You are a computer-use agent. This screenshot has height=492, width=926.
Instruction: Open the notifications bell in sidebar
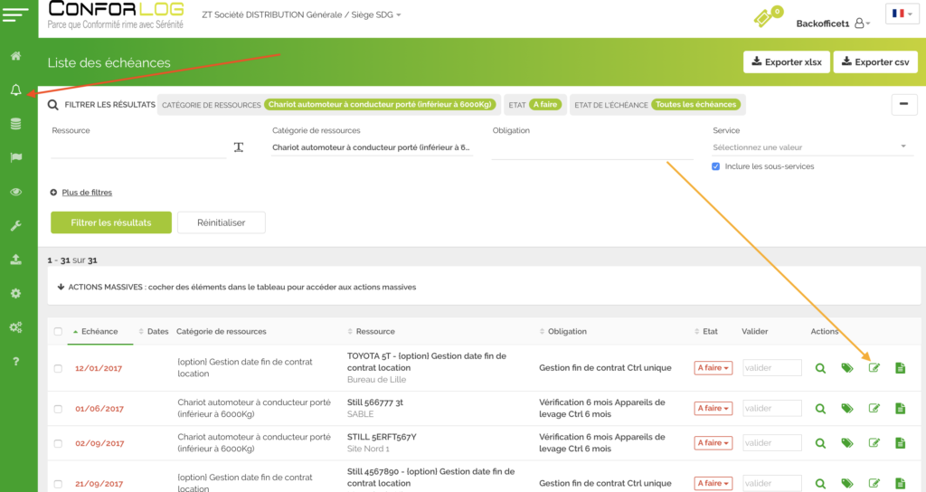click(x=16, y=90)
